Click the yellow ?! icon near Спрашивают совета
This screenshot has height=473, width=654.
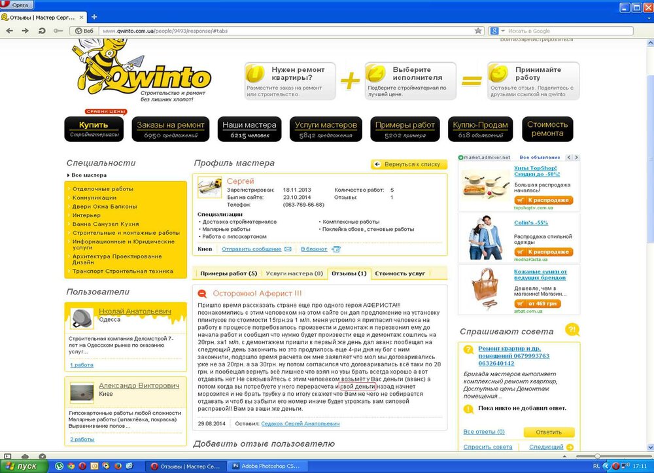[x=572, y=330]
